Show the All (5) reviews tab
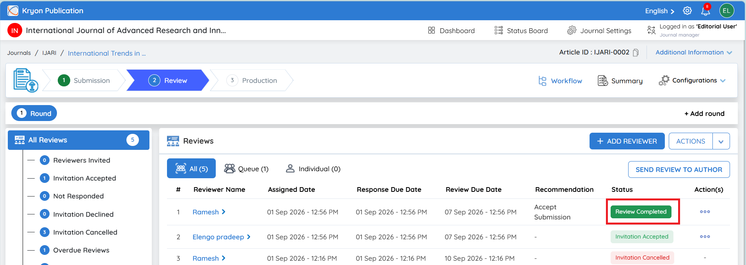746x265 pixels. (x=191, y=168)
